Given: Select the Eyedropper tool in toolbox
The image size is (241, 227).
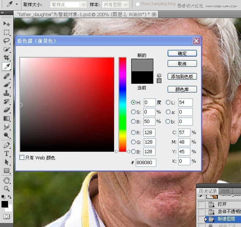Looking at the screenshot, I should point(7,66).
